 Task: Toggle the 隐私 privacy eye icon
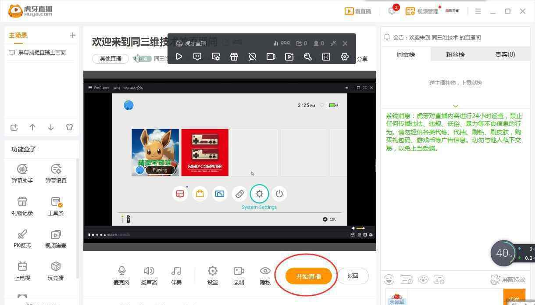pyautogui.click(x=265, y=271)
